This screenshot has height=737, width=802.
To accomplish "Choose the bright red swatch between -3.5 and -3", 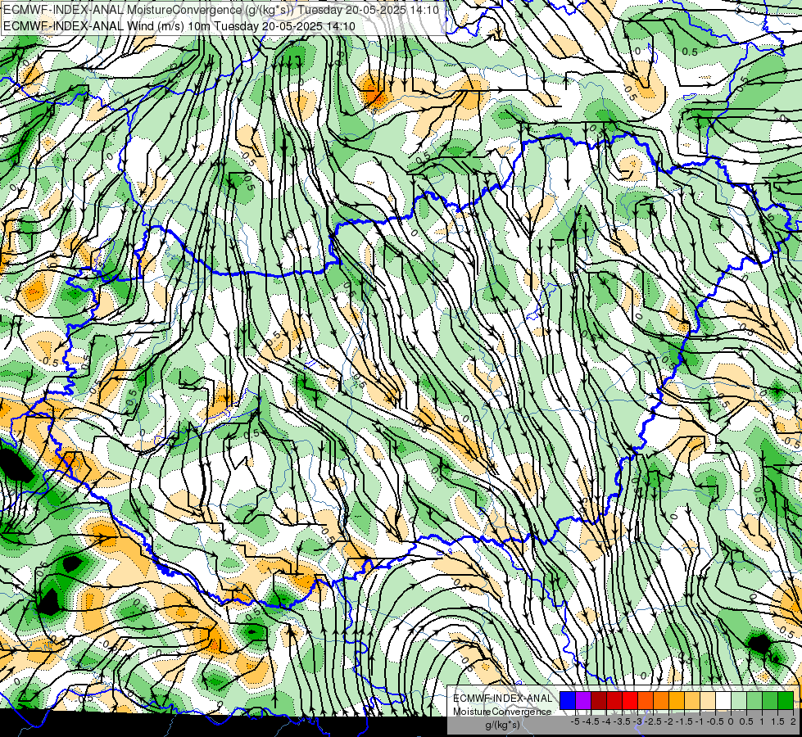I will click(630, 701).
